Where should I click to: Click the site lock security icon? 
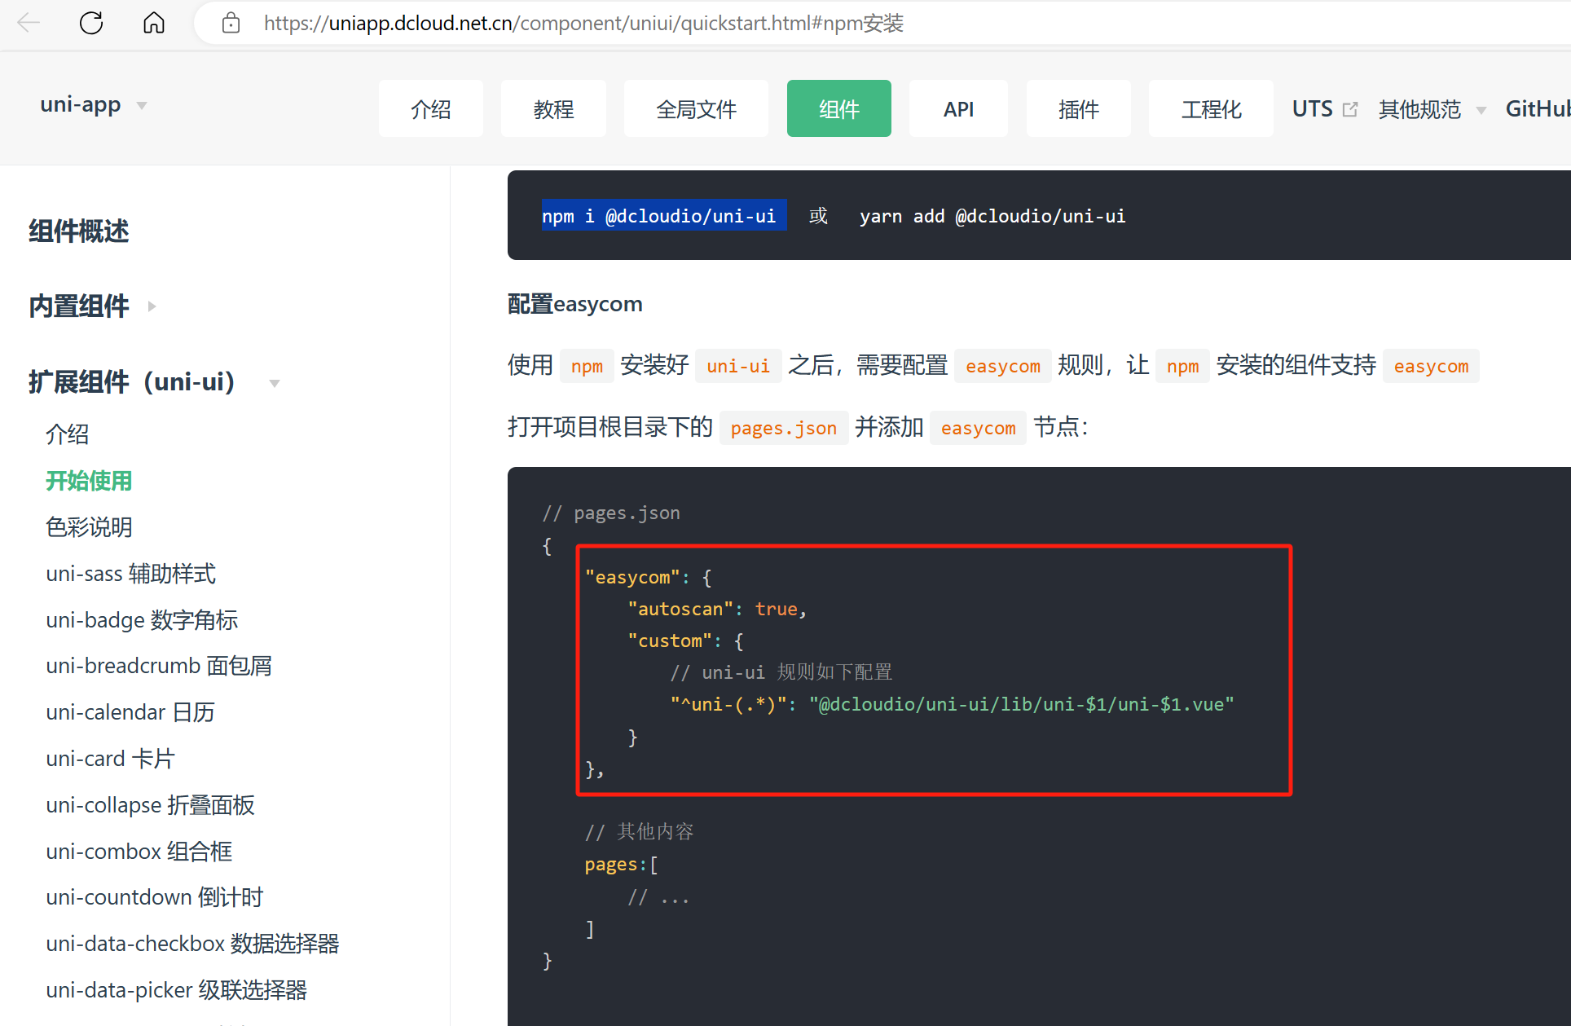coord(231,23)
